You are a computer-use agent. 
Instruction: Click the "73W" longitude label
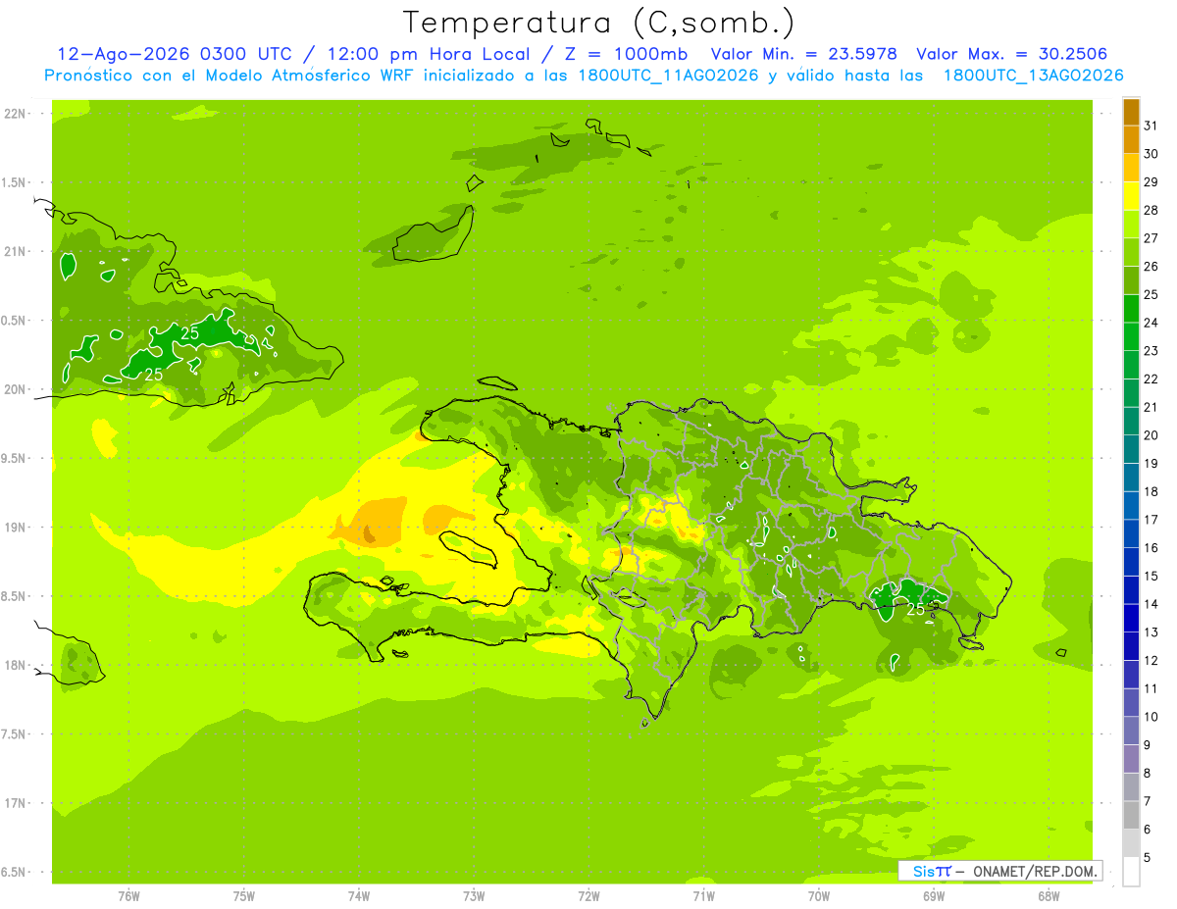pos(474,895)
